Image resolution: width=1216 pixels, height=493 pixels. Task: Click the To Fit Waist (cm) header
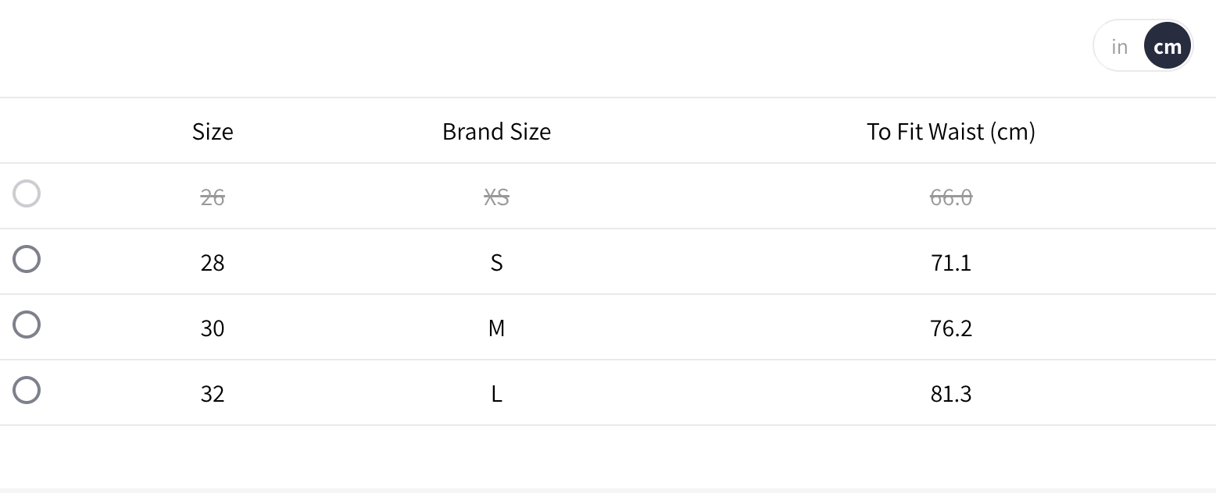click(950, 131)
